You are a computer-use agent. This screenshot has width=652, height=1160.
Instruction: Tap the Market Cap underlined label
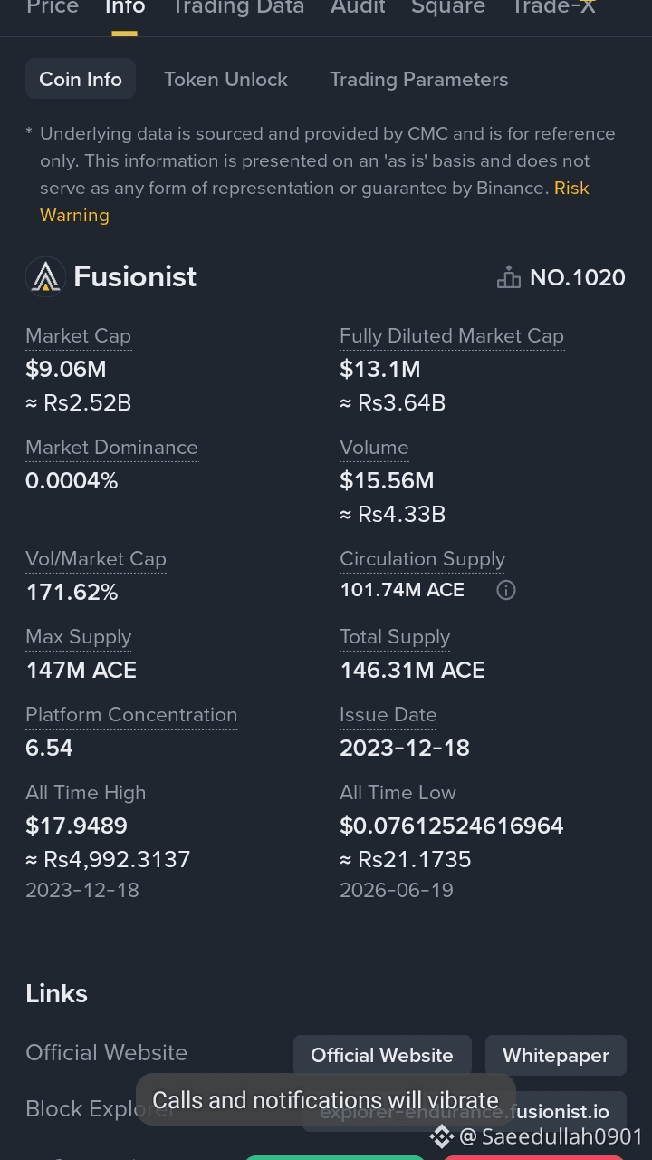(78, 336)
